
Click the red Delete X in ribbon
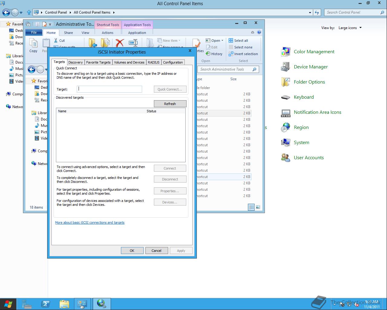point(120,43)
